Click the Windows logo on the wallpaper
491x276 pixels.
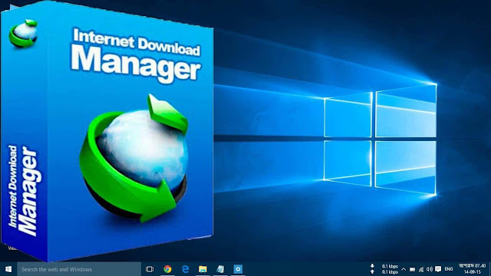point(380,140)
